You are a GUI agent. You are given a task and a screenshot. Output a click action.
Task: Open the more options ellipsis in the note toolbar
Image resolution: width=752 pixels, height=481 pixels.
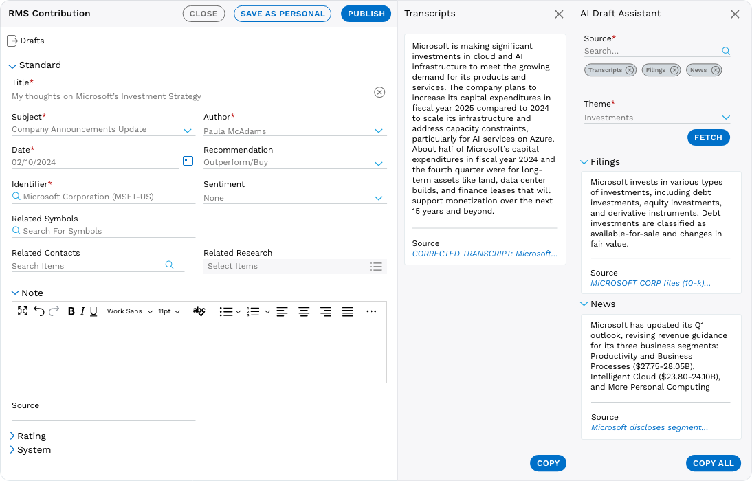tap(371, 311)
